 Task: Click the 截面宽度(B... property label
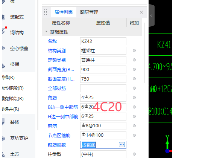point(61,70)
